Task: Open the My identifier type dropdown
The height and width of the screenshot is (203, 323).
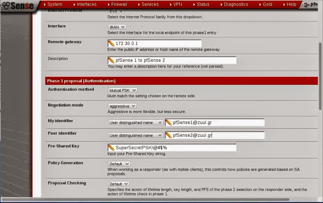Action: 135,123
